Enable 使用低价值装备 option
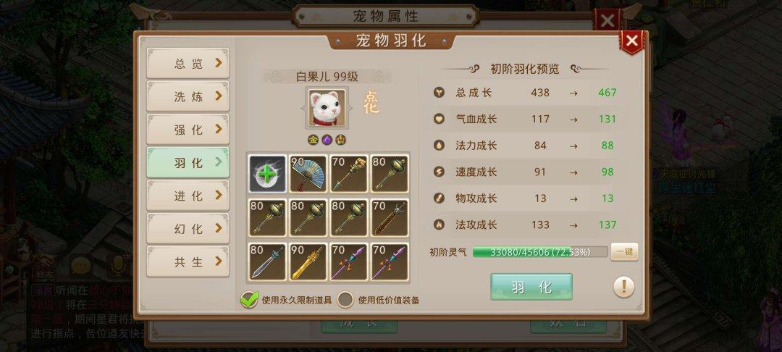The height and width of the screenshot is (352, 782). [345, 300]
